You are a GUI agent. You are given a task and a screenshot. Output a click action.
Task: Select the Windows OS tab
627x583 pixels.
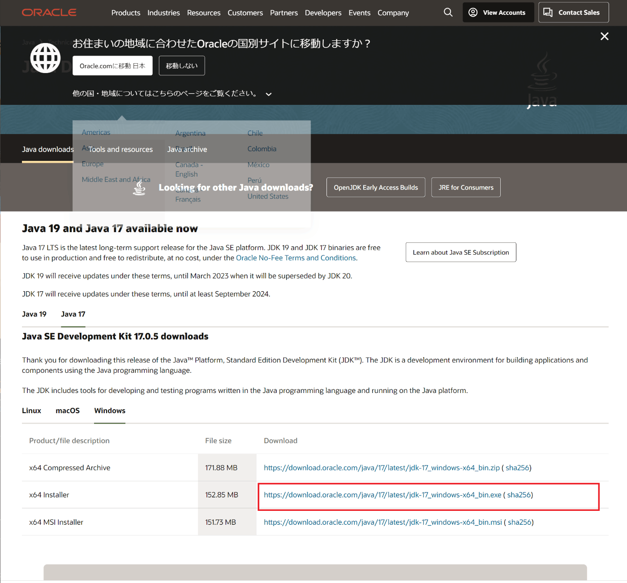(110, 410)
